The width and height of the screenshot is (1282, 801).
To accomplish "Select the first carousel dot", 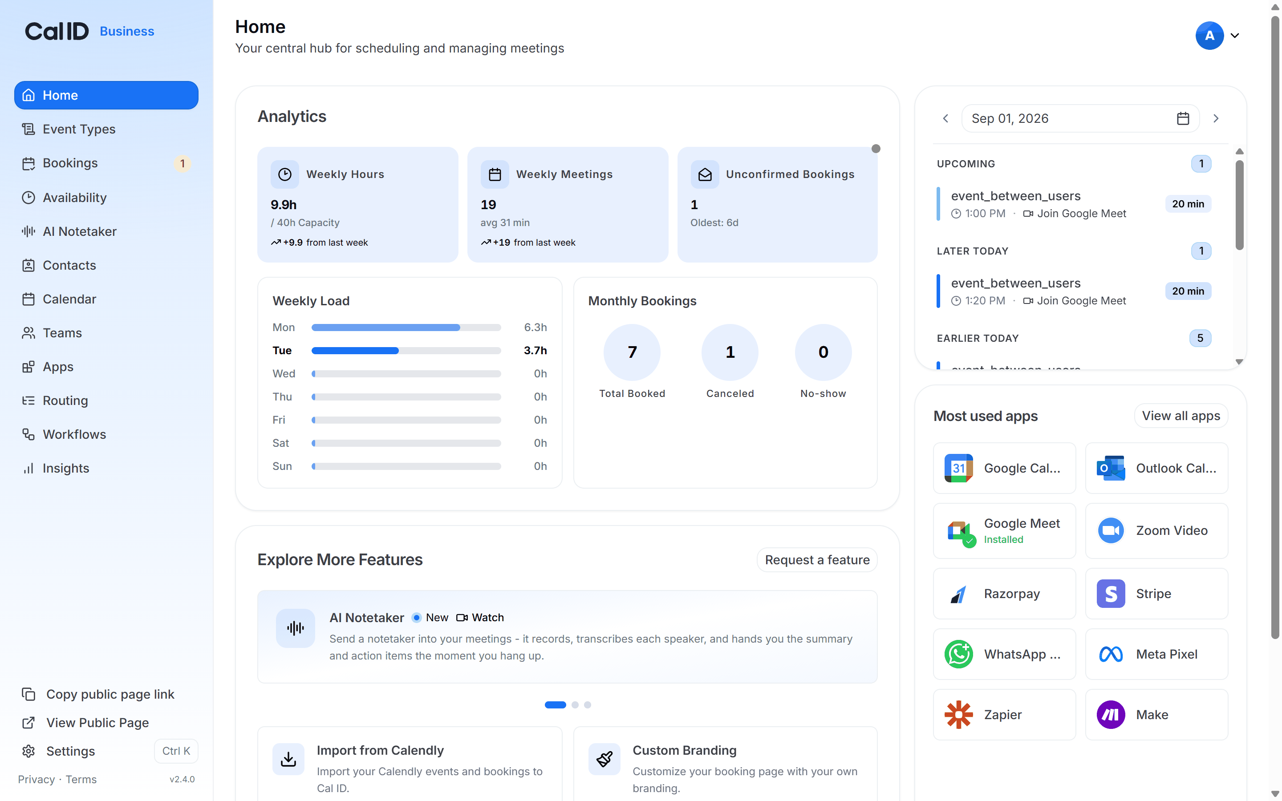I will (555, 705).
